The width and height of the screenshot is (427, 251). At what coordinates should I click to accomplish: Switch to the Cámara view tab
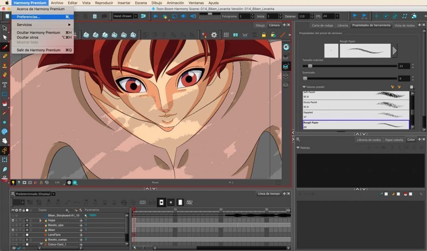[x=274, y=25]
